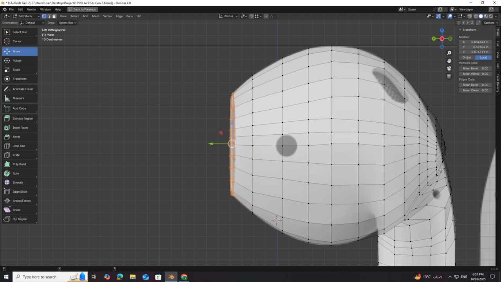Open the Vertex menu

coord(108,16)
